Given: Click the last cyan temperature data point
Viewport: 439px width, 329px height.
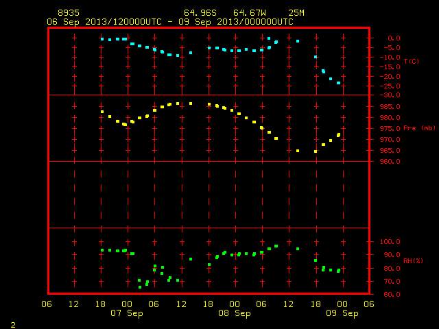Looking at the screenshot, I should point(338,83).
